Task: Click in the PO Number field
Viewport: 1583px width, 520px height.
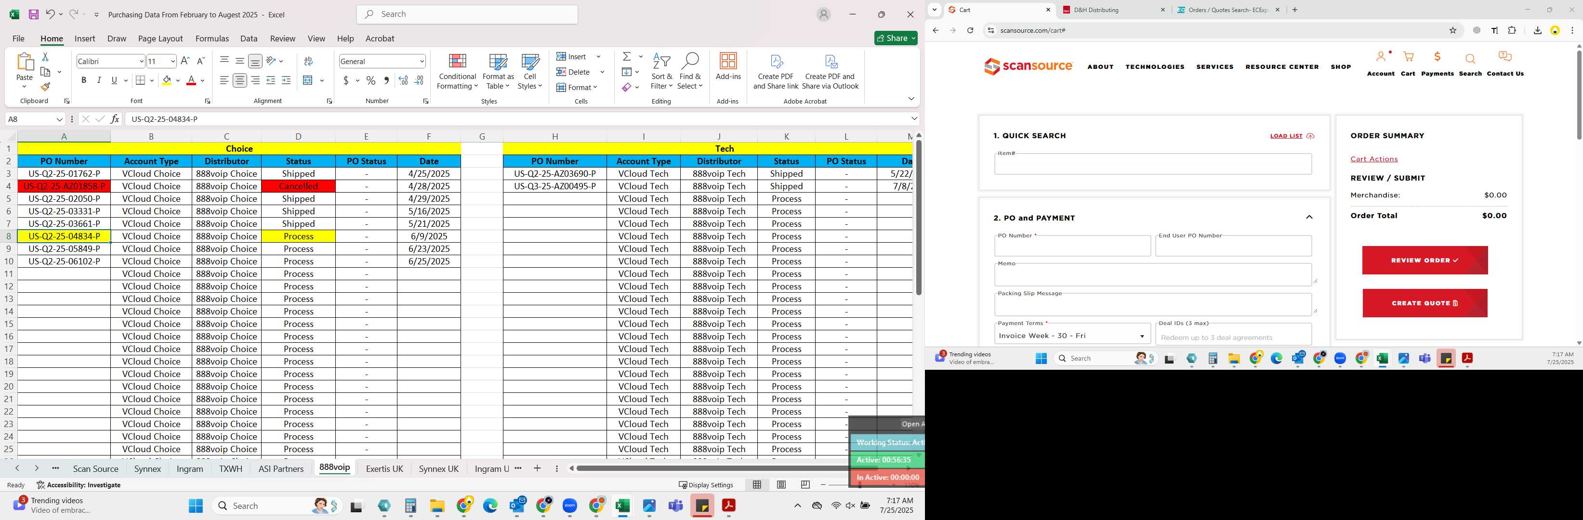Action: 1072,246
